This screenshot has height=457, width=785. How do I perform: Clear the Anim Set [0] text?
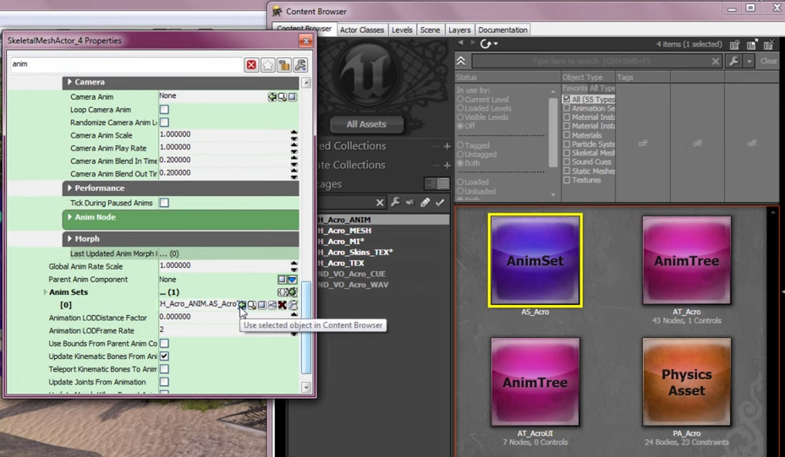click(262, 305)
